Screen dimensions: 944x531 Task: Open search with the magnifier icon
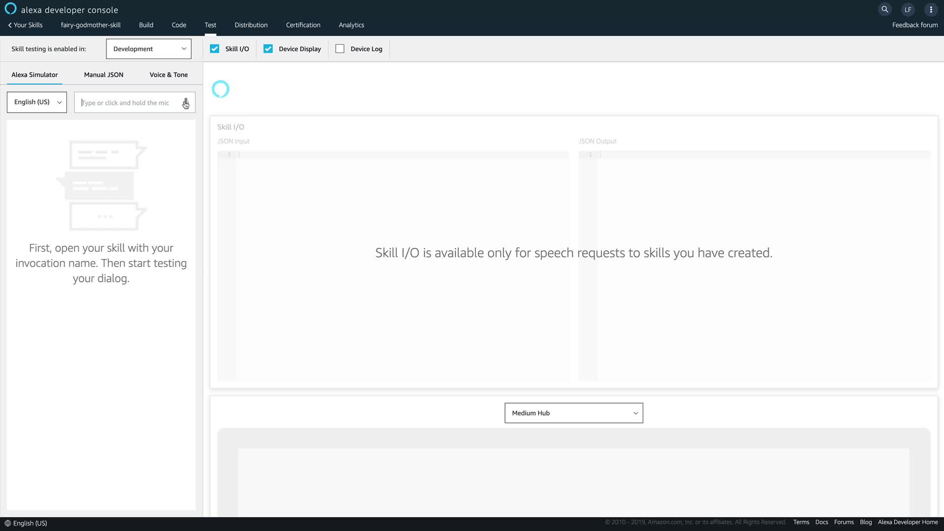pyautogui.click(x=885, y=9)
